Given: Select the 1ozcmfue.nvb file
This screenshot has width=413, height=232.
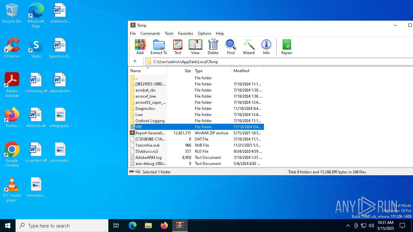Looking at the screenshot, I should click(196, 145).
